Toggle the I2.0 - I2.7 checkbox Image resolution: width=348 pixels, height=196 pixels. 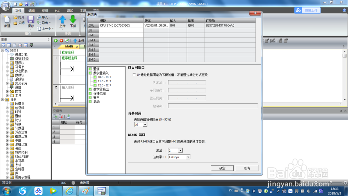(95, 85)
